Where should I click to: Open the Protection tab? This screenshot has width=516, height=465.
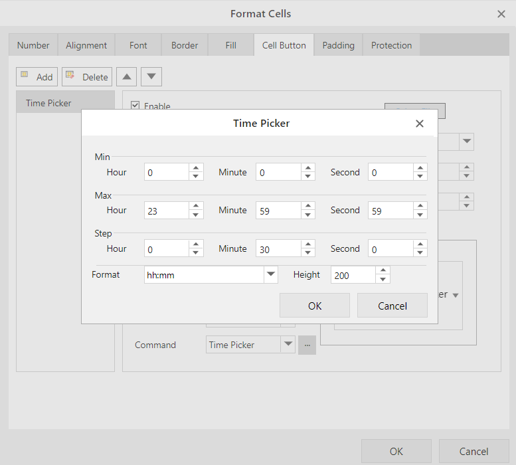click(x=391, y=45)
